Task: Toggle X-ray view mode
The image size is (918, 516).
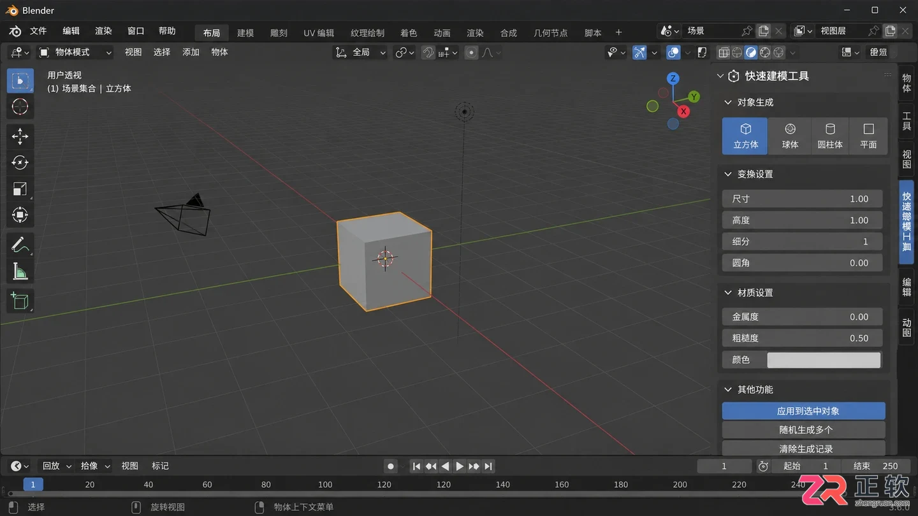Action: click(702, 52)
